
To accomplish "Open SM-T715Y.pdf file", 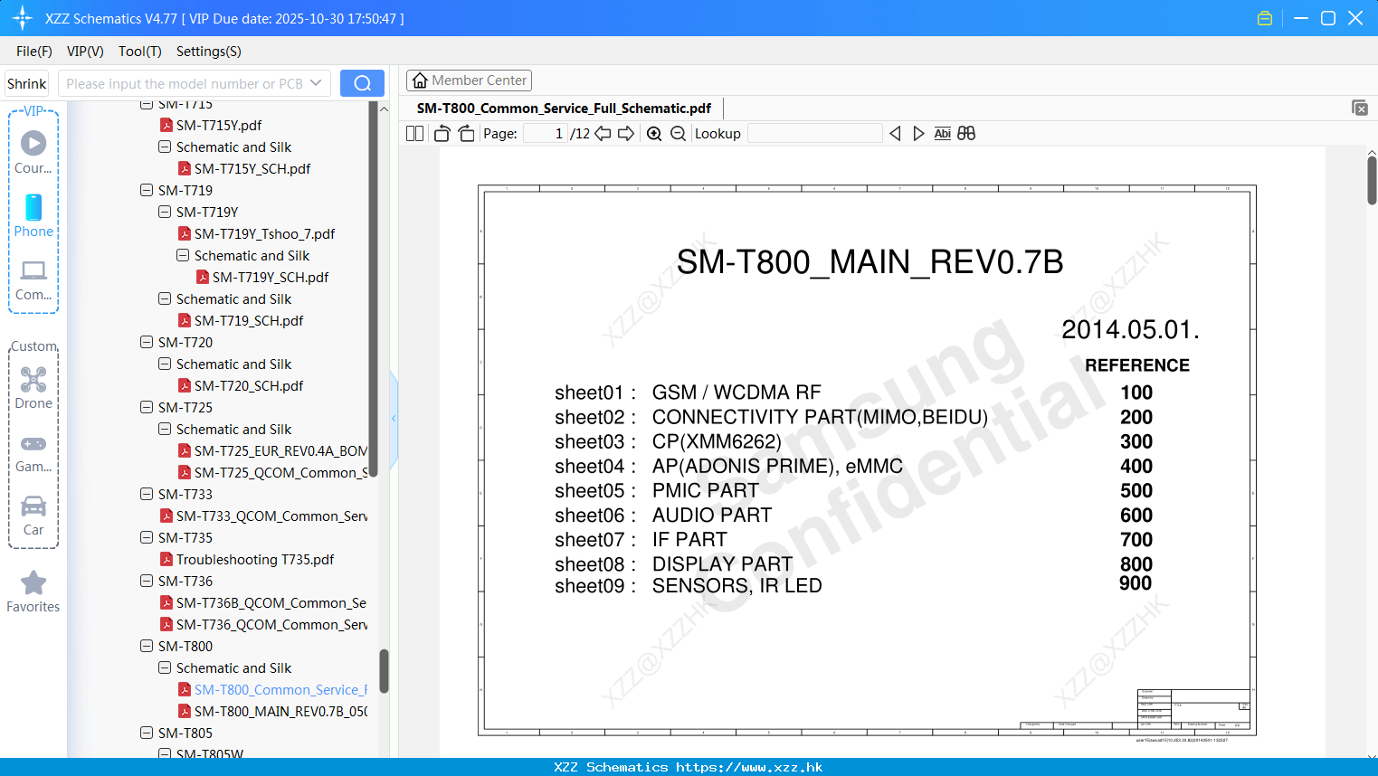I will 219,126.
